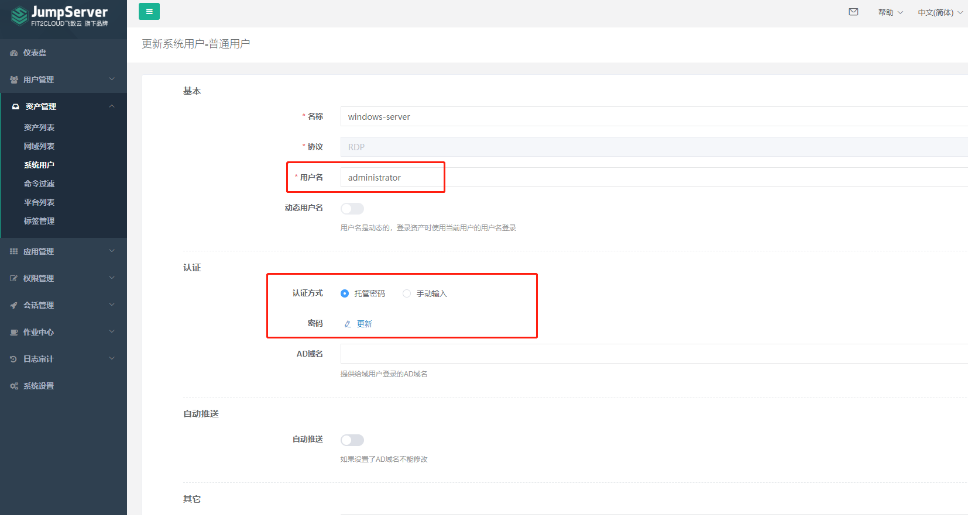This screenshot has height=515, width=968.
Task: Expand the 权限管理 chevron
Action: 112,278
